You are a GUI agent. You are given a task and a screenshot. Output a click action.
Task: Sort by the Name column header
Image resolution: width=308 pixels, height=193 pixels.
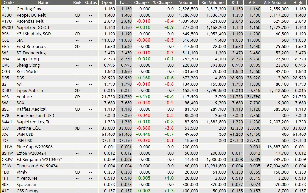click(44, 3)
